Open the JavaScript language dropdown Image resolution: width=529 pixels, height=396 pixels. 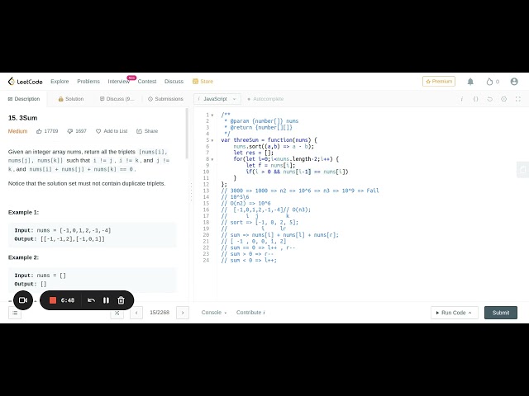tap(217, 99)
